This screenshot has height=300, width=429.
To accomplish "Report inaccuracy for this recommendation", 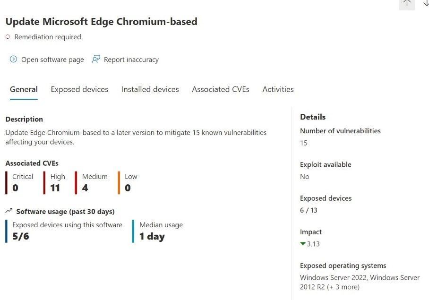I will pyautogui.click(x=131, y=60).
